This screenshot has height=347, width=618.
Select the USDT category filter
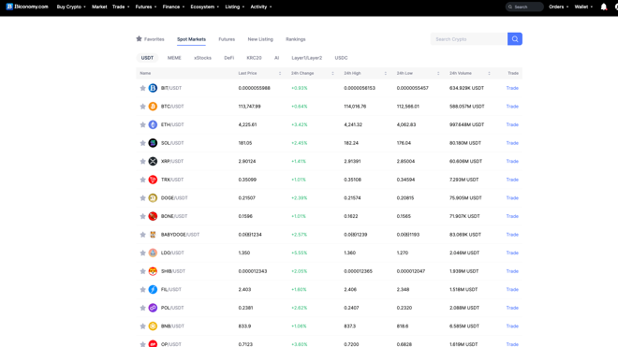(147, 58)
